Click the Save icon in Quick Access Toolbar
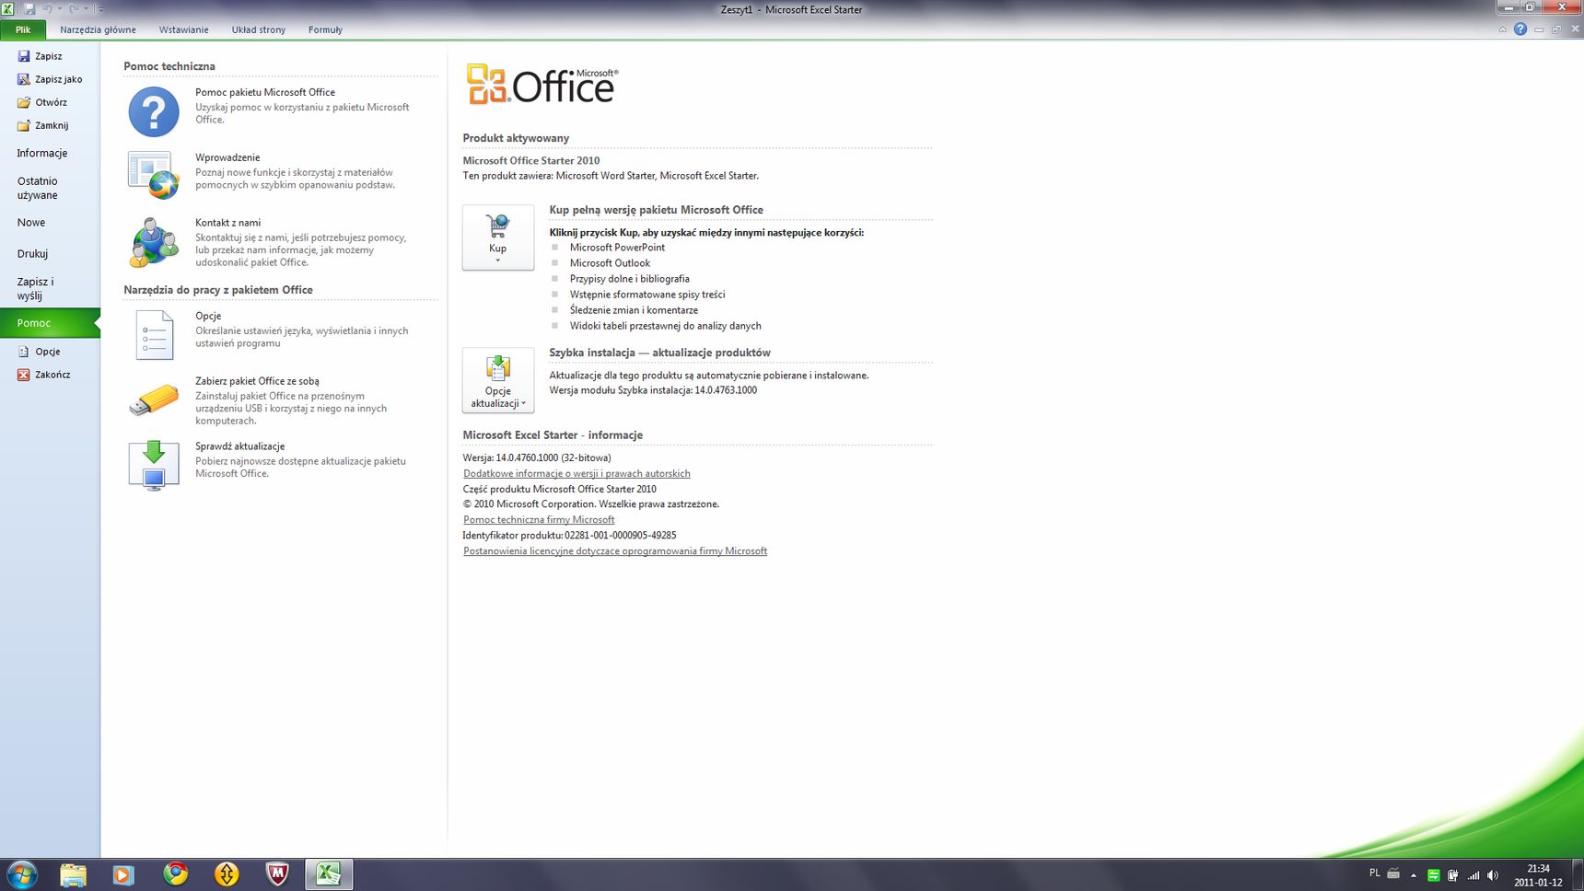The height and width of the screenshot is (891, 1584). (29, 8)
